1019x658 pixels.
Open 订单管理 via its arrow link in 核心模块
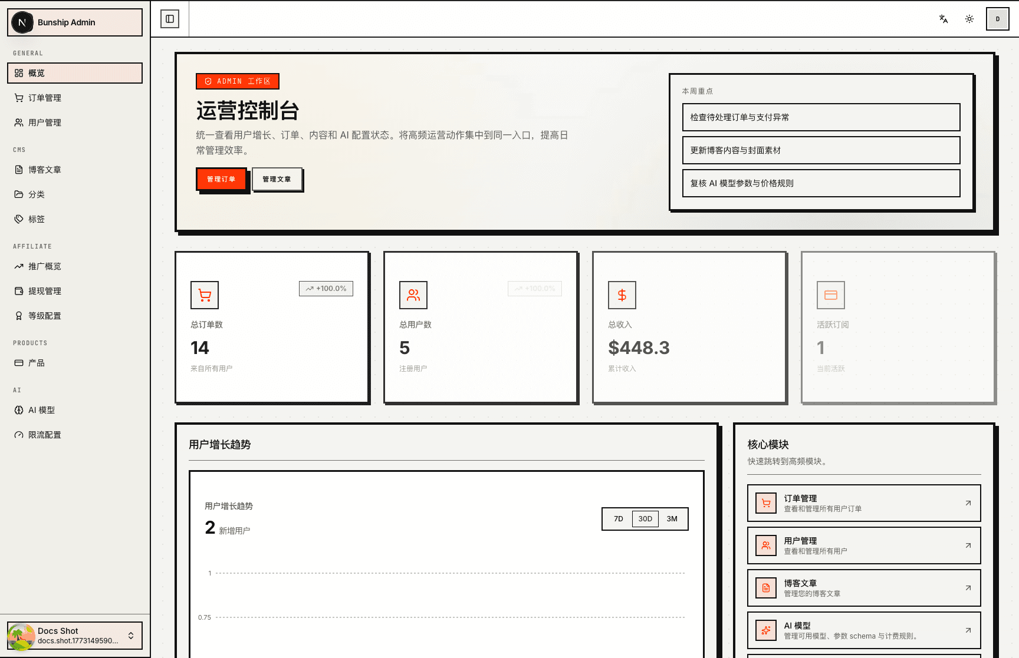tap(968, 503)
